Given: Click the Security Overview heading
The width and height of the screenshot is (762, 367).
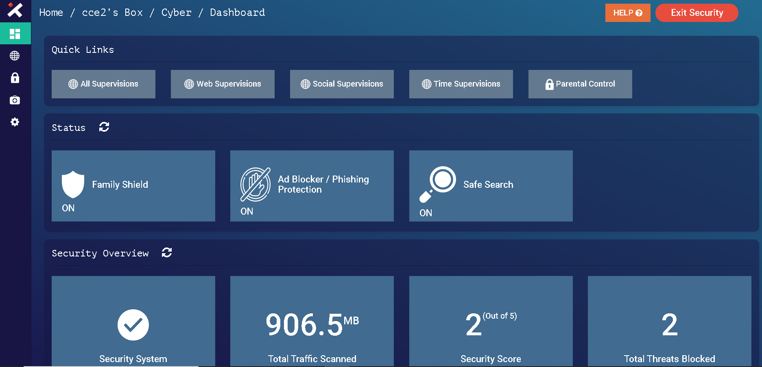Looking at the screenshot, I should pos(100,253).
